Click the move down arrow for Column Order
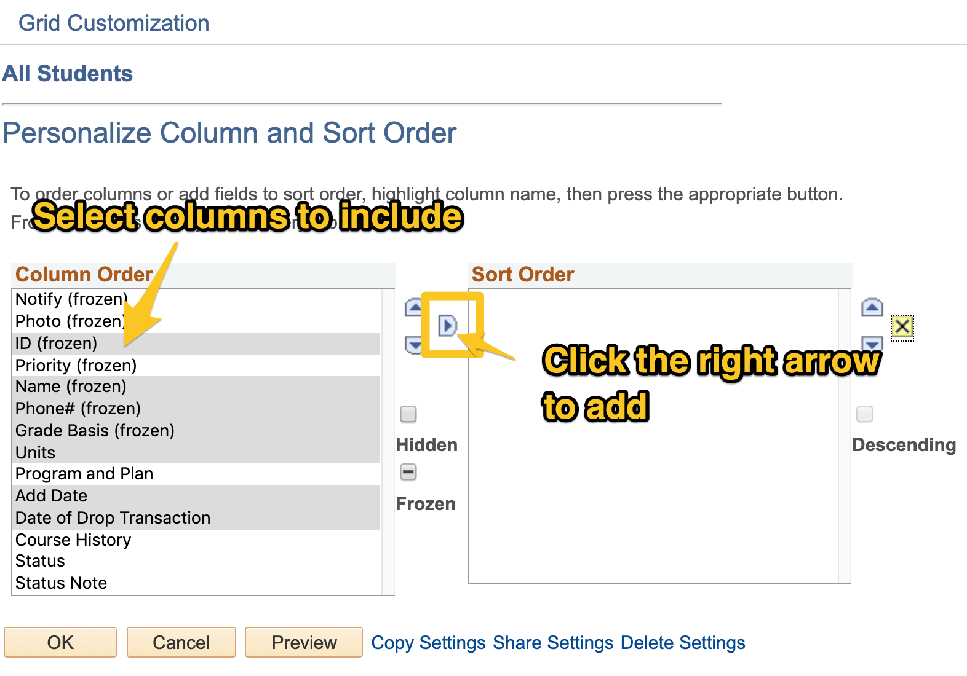The width and height of the screenshot is (967, 676). coord(413,345)
